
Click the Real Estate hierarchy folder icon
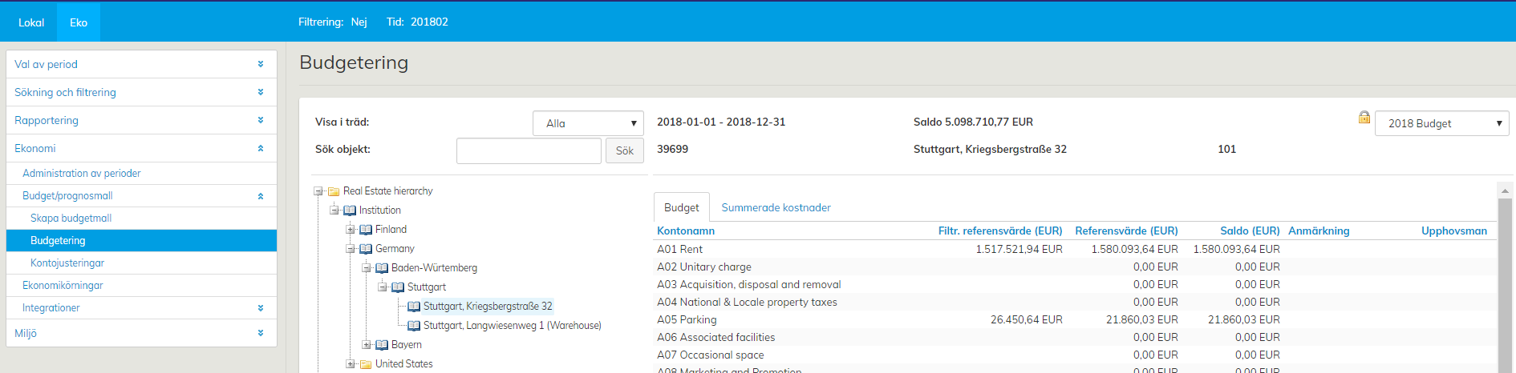click(x=334, y=191)
